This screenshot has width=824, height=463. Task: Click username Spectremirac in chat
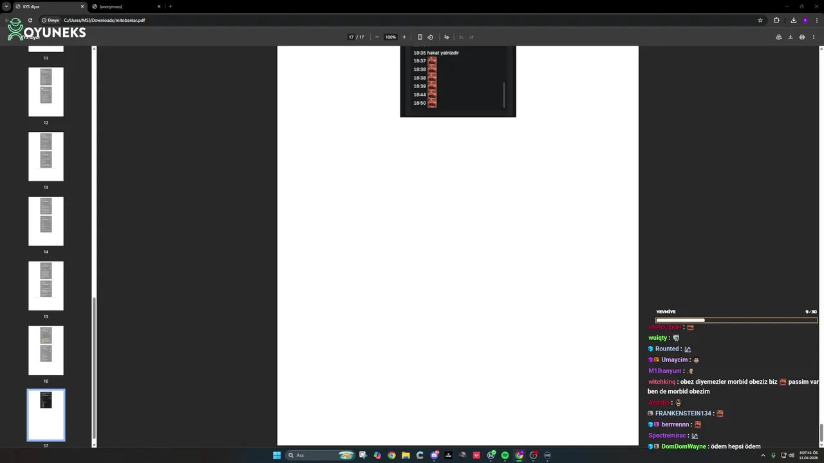667,435
